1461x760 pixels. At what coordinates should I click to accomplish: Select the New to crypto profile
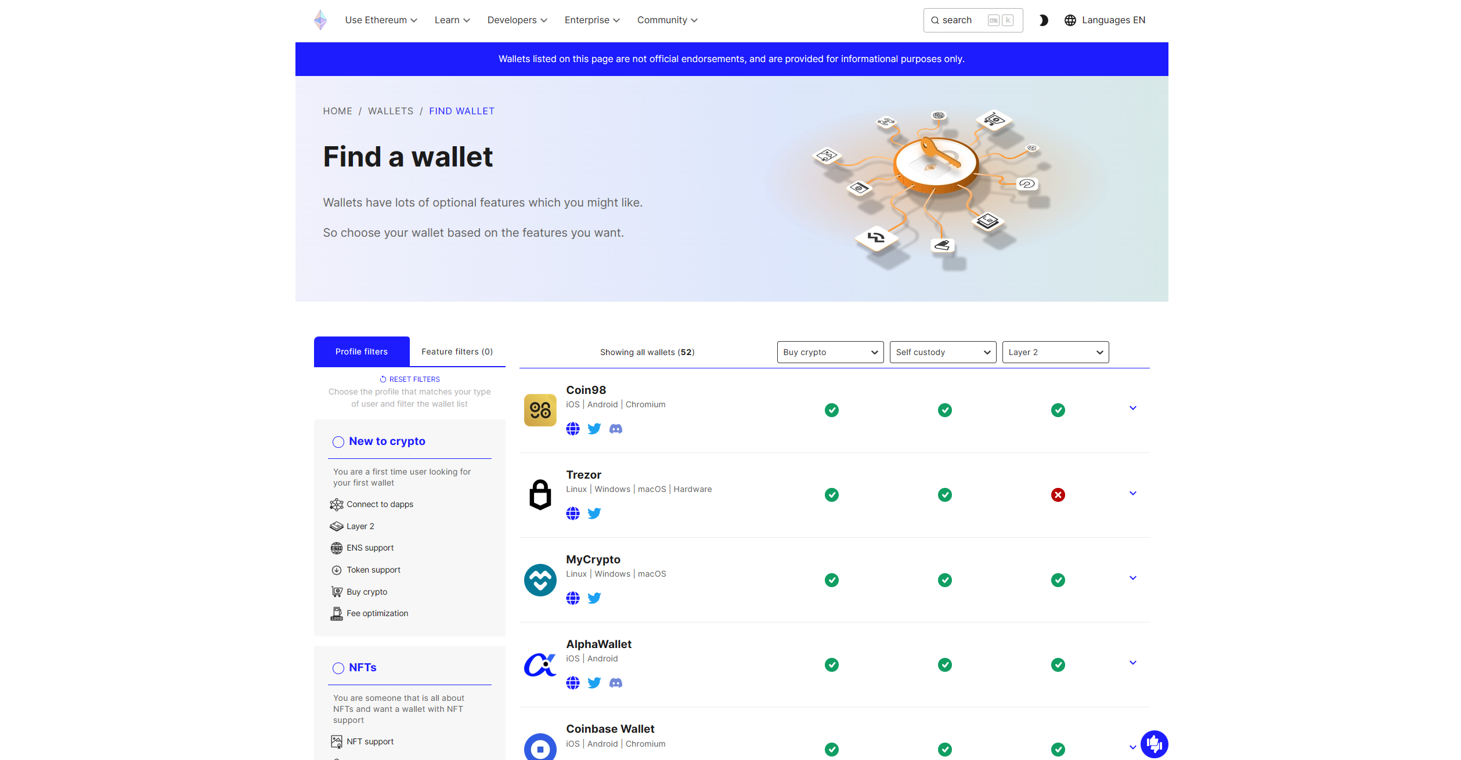coord(338,442)
